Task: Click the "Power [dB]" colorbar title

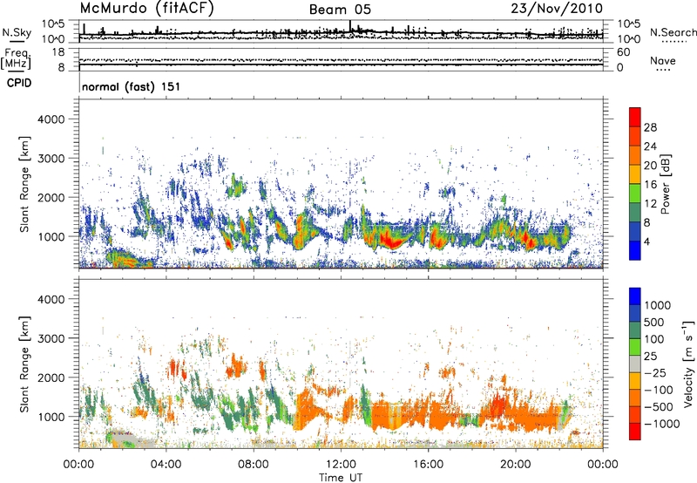Action: (666, 184)
